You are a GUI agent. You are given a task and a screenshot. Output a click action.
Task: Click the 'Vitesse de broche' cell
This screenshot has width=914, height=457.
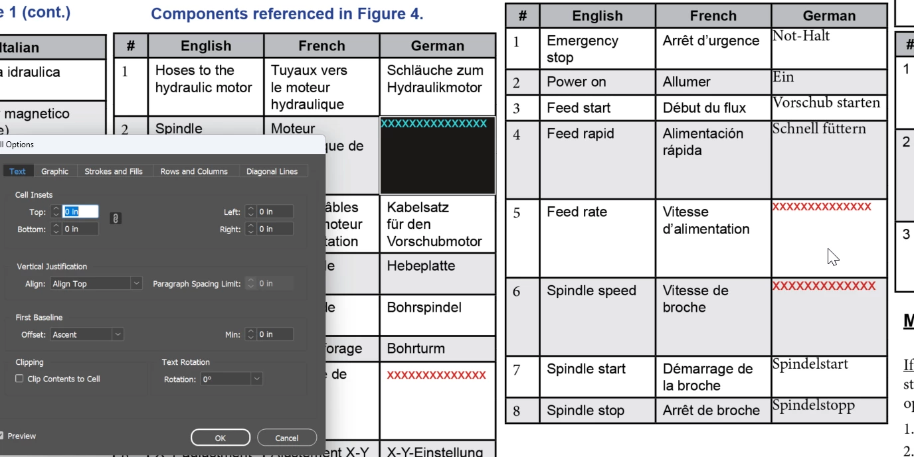pyautogui.click(x=713, y=316)
